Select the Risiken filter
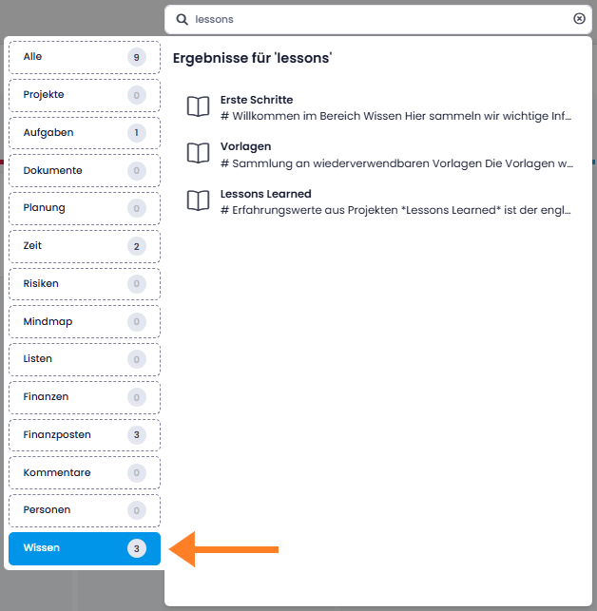This screenshot has height=611, width=597. click(x=85, y=284)
